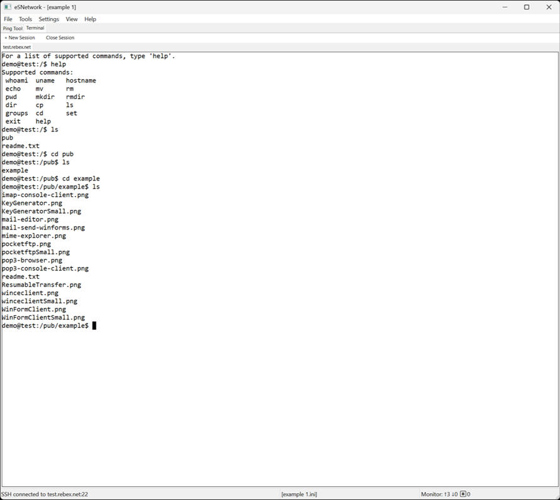560x500 pixels.
Task: Click 'WinFormClientSmall.png' file name
Action: point(43,318)
